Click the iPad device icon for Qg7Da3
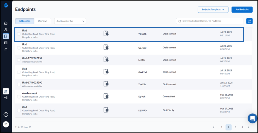This screenshot has height=133, width=258. pos(106,47)
